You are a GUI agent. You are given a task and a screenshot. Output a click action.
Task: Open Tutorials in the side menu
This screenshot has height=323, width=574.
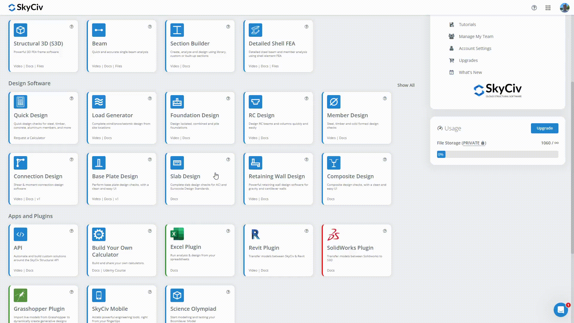467,25
